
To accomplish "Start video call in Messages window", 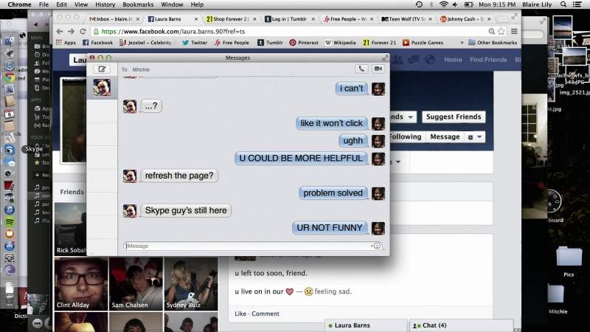I will (x=378, y=69).
